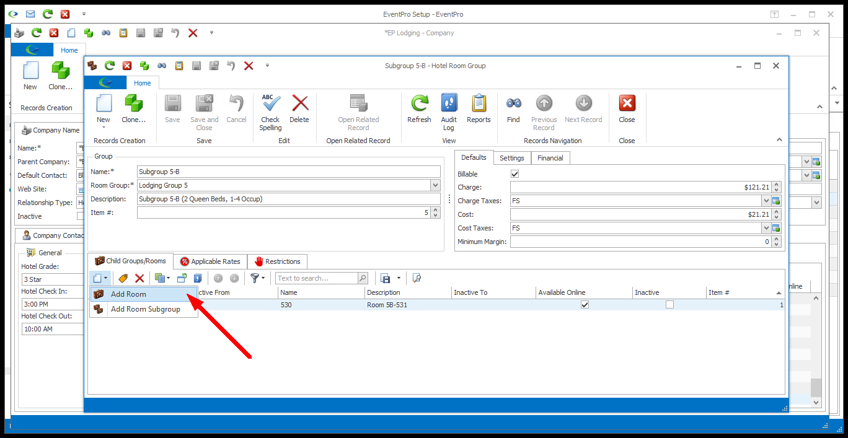Open Reports from the View group
This screenshot has width=848, height=438.
click(x=479, y=109)
